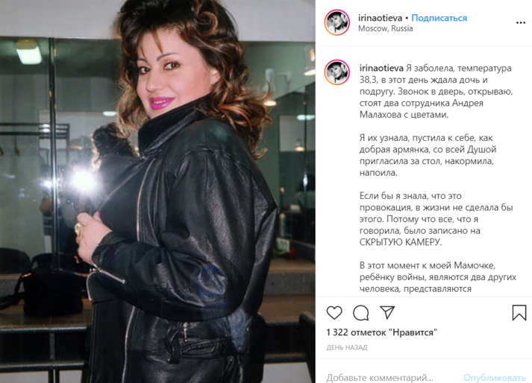Focus the Добавьте комментарий input field
532x383 pixels.
pyautogui.click(x=380, y=377)
